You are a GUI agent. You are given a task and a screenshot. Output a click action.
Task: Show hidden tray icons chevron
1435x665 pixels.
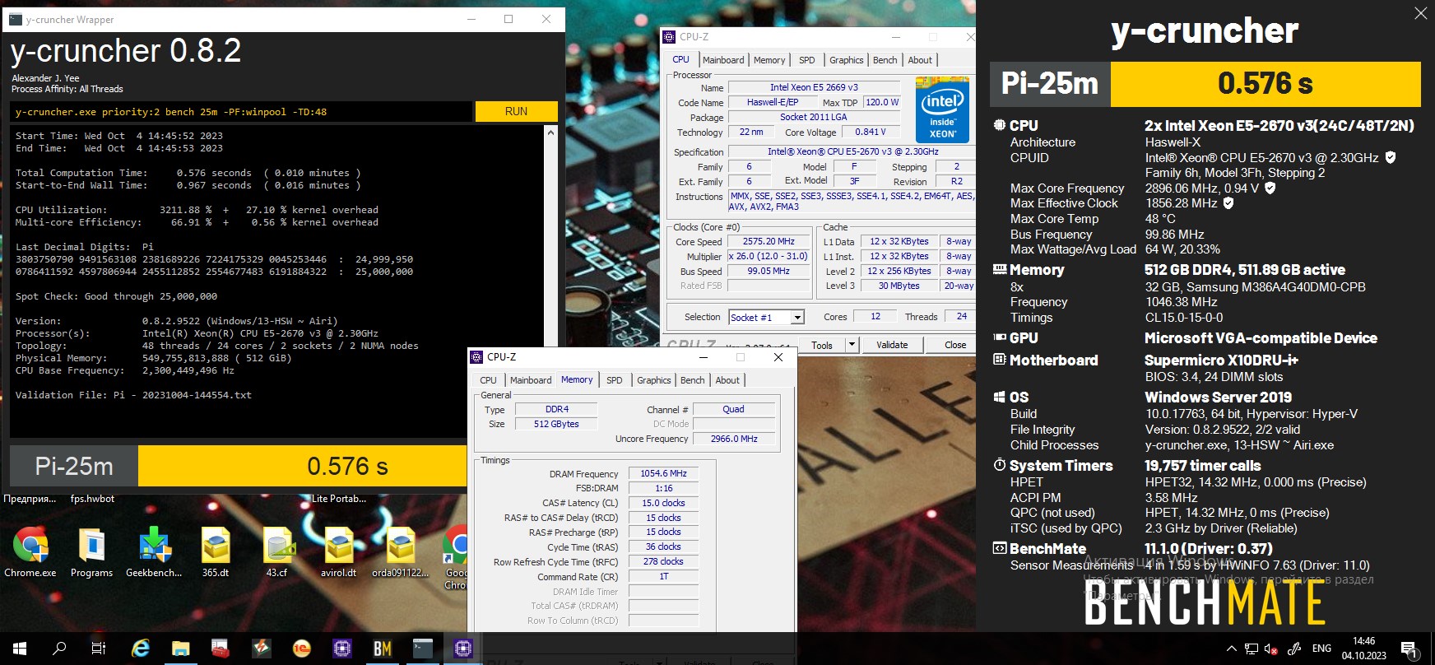tap(1232, 649)
